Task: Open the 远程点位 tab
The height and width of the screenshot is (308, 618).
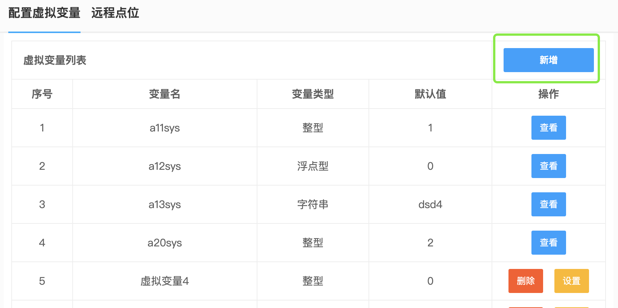Action: (x=115, y=13)
